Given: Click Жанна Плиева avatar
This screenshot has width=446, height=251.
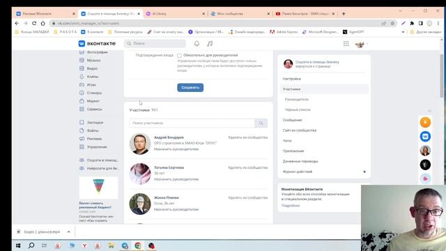Looking at the screenshot, I should [139, 204].
